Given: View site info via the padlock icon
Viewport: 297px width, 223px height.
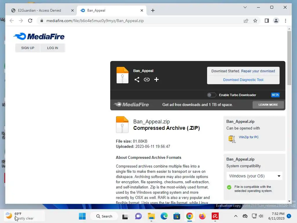Looking at the screenshot, I should point(42,21).
